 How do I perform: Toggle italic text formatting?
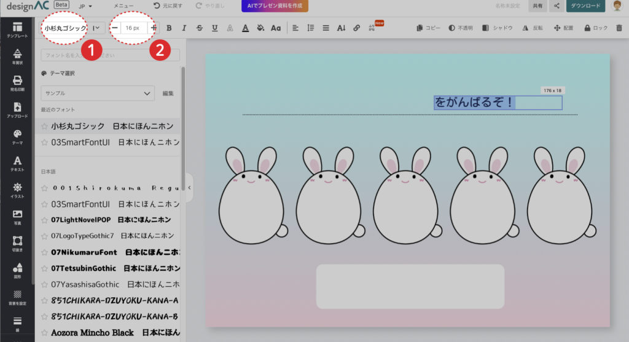(x=184, y=28)
